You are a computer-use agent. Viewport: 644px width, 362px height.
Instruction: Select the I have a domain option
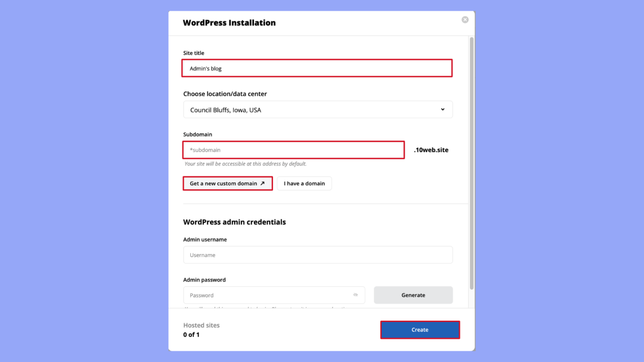(x=304, y=183)
